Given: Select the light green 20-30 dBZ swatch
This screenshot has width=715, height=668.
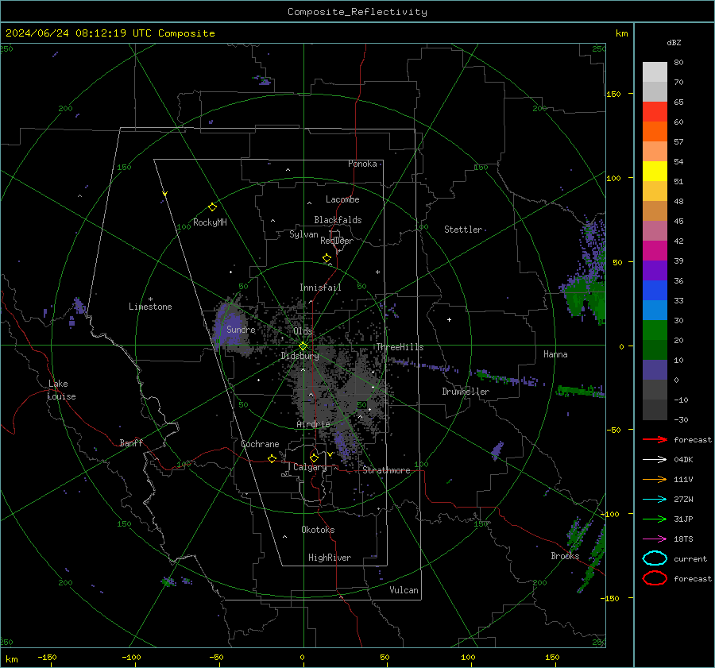Looking at the screenshot, I should (x=655, y=330).
